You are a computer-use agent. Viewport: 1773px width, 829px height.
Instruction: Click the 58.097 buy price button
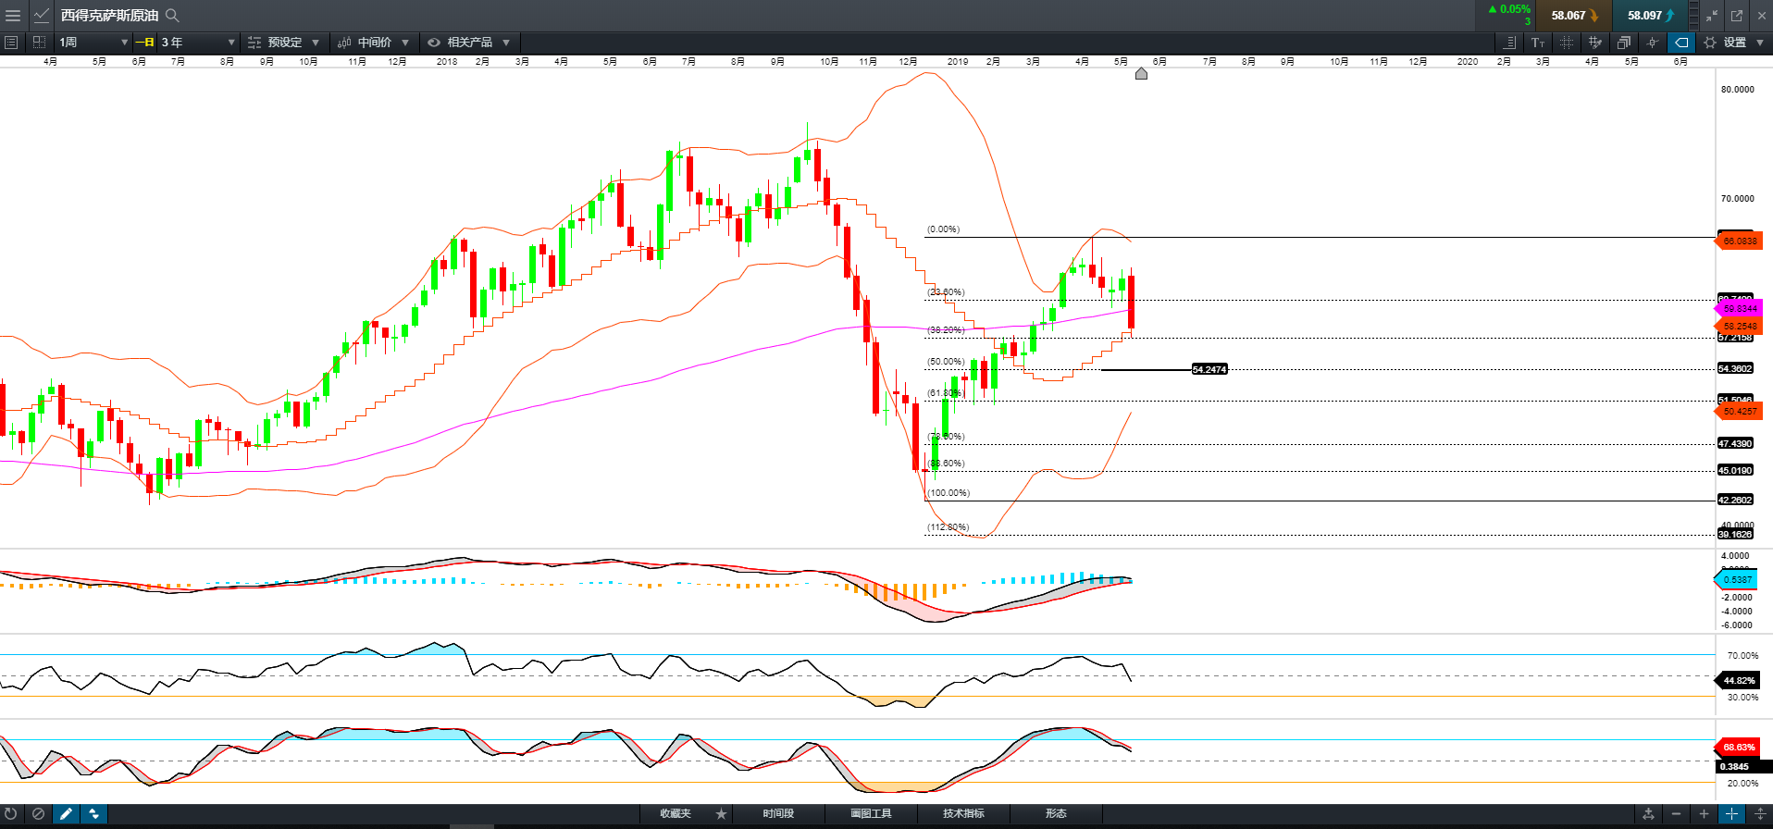point(1649,16)
